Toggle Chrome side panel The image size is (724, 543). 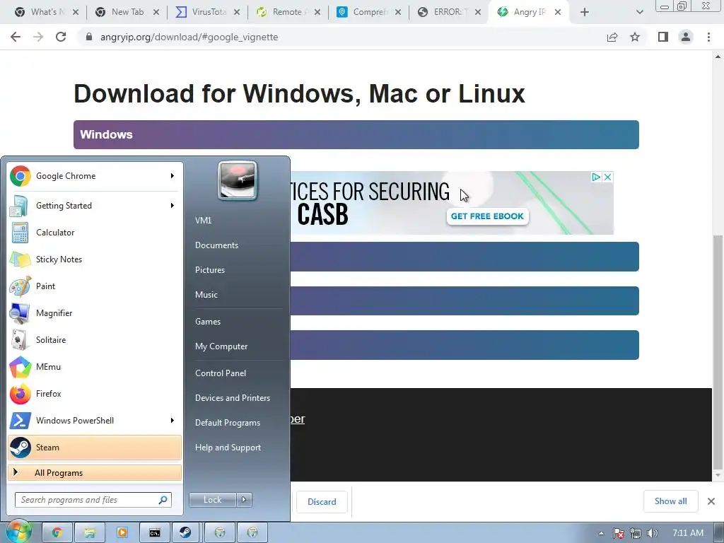[663, 37]
